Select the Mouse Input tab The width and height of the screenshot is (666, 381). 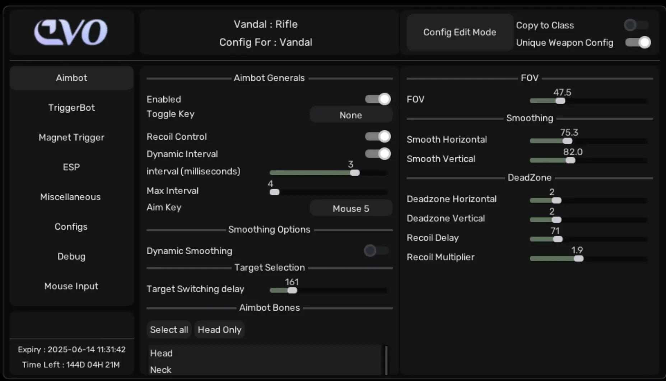click(x=71, y=286)
